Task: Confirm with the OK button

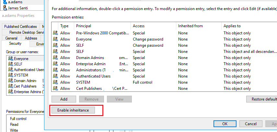Action: click(225, 124)
